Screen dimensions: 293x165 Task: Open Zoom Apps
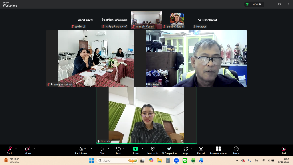click(x=186, y=150)
